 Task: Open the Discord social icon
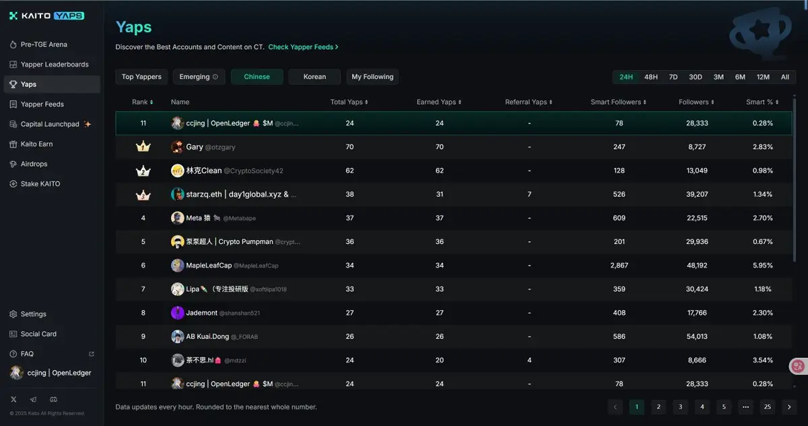[x=53, y=400]
